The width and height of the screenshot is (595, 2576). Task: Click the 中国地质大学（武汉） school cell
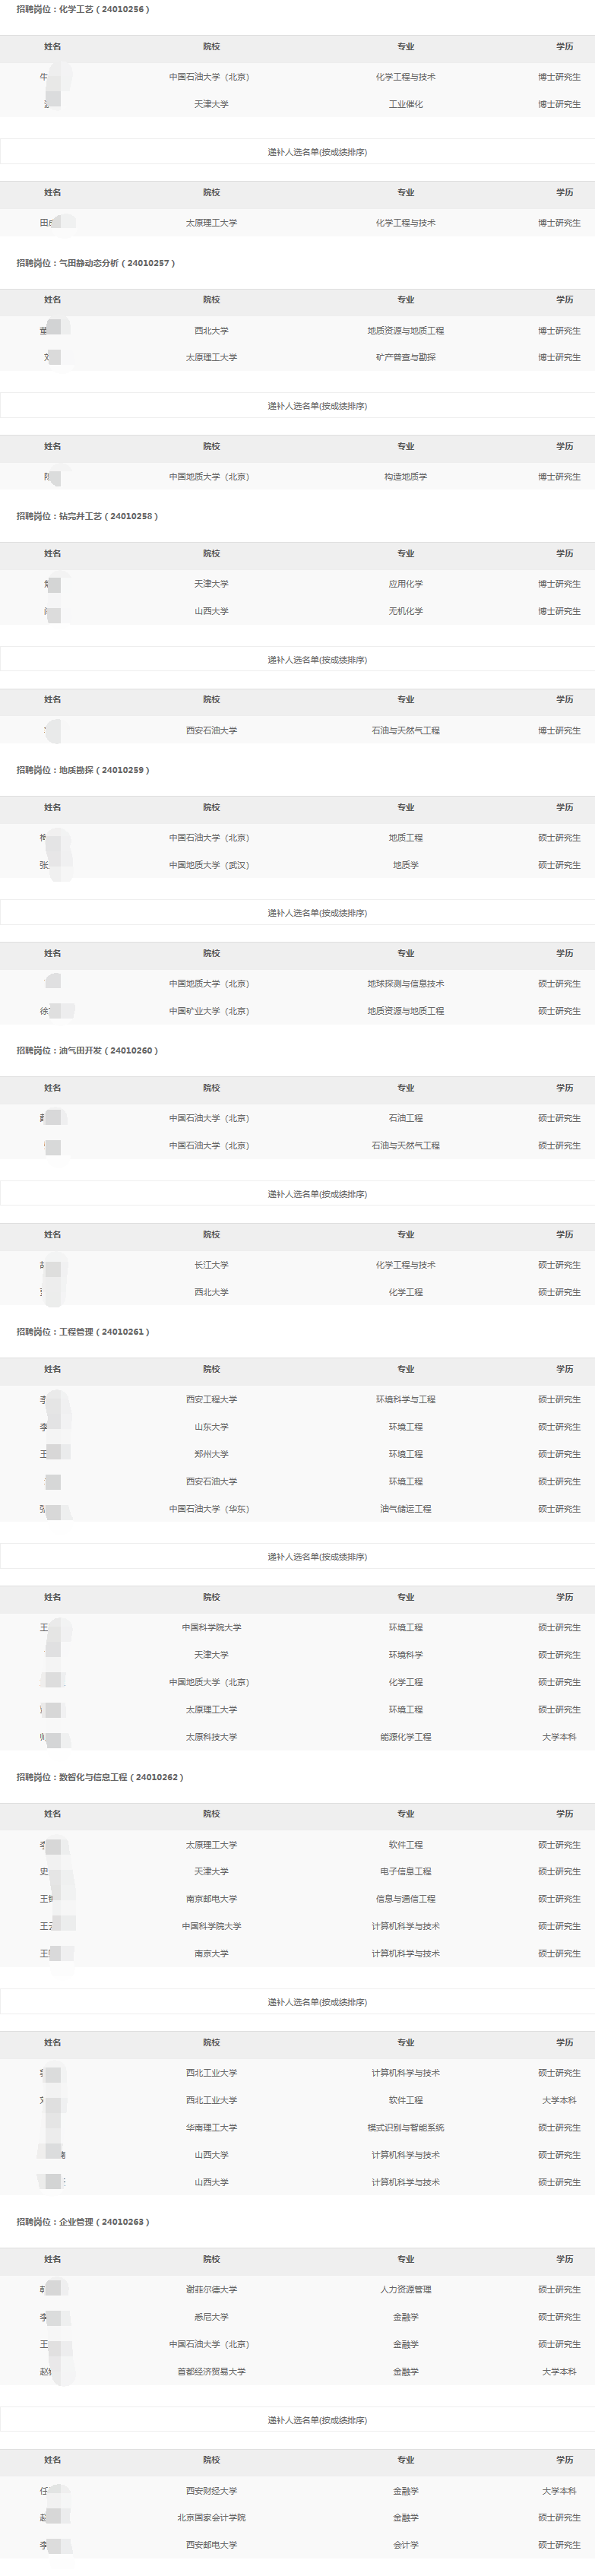click(211, 865)
